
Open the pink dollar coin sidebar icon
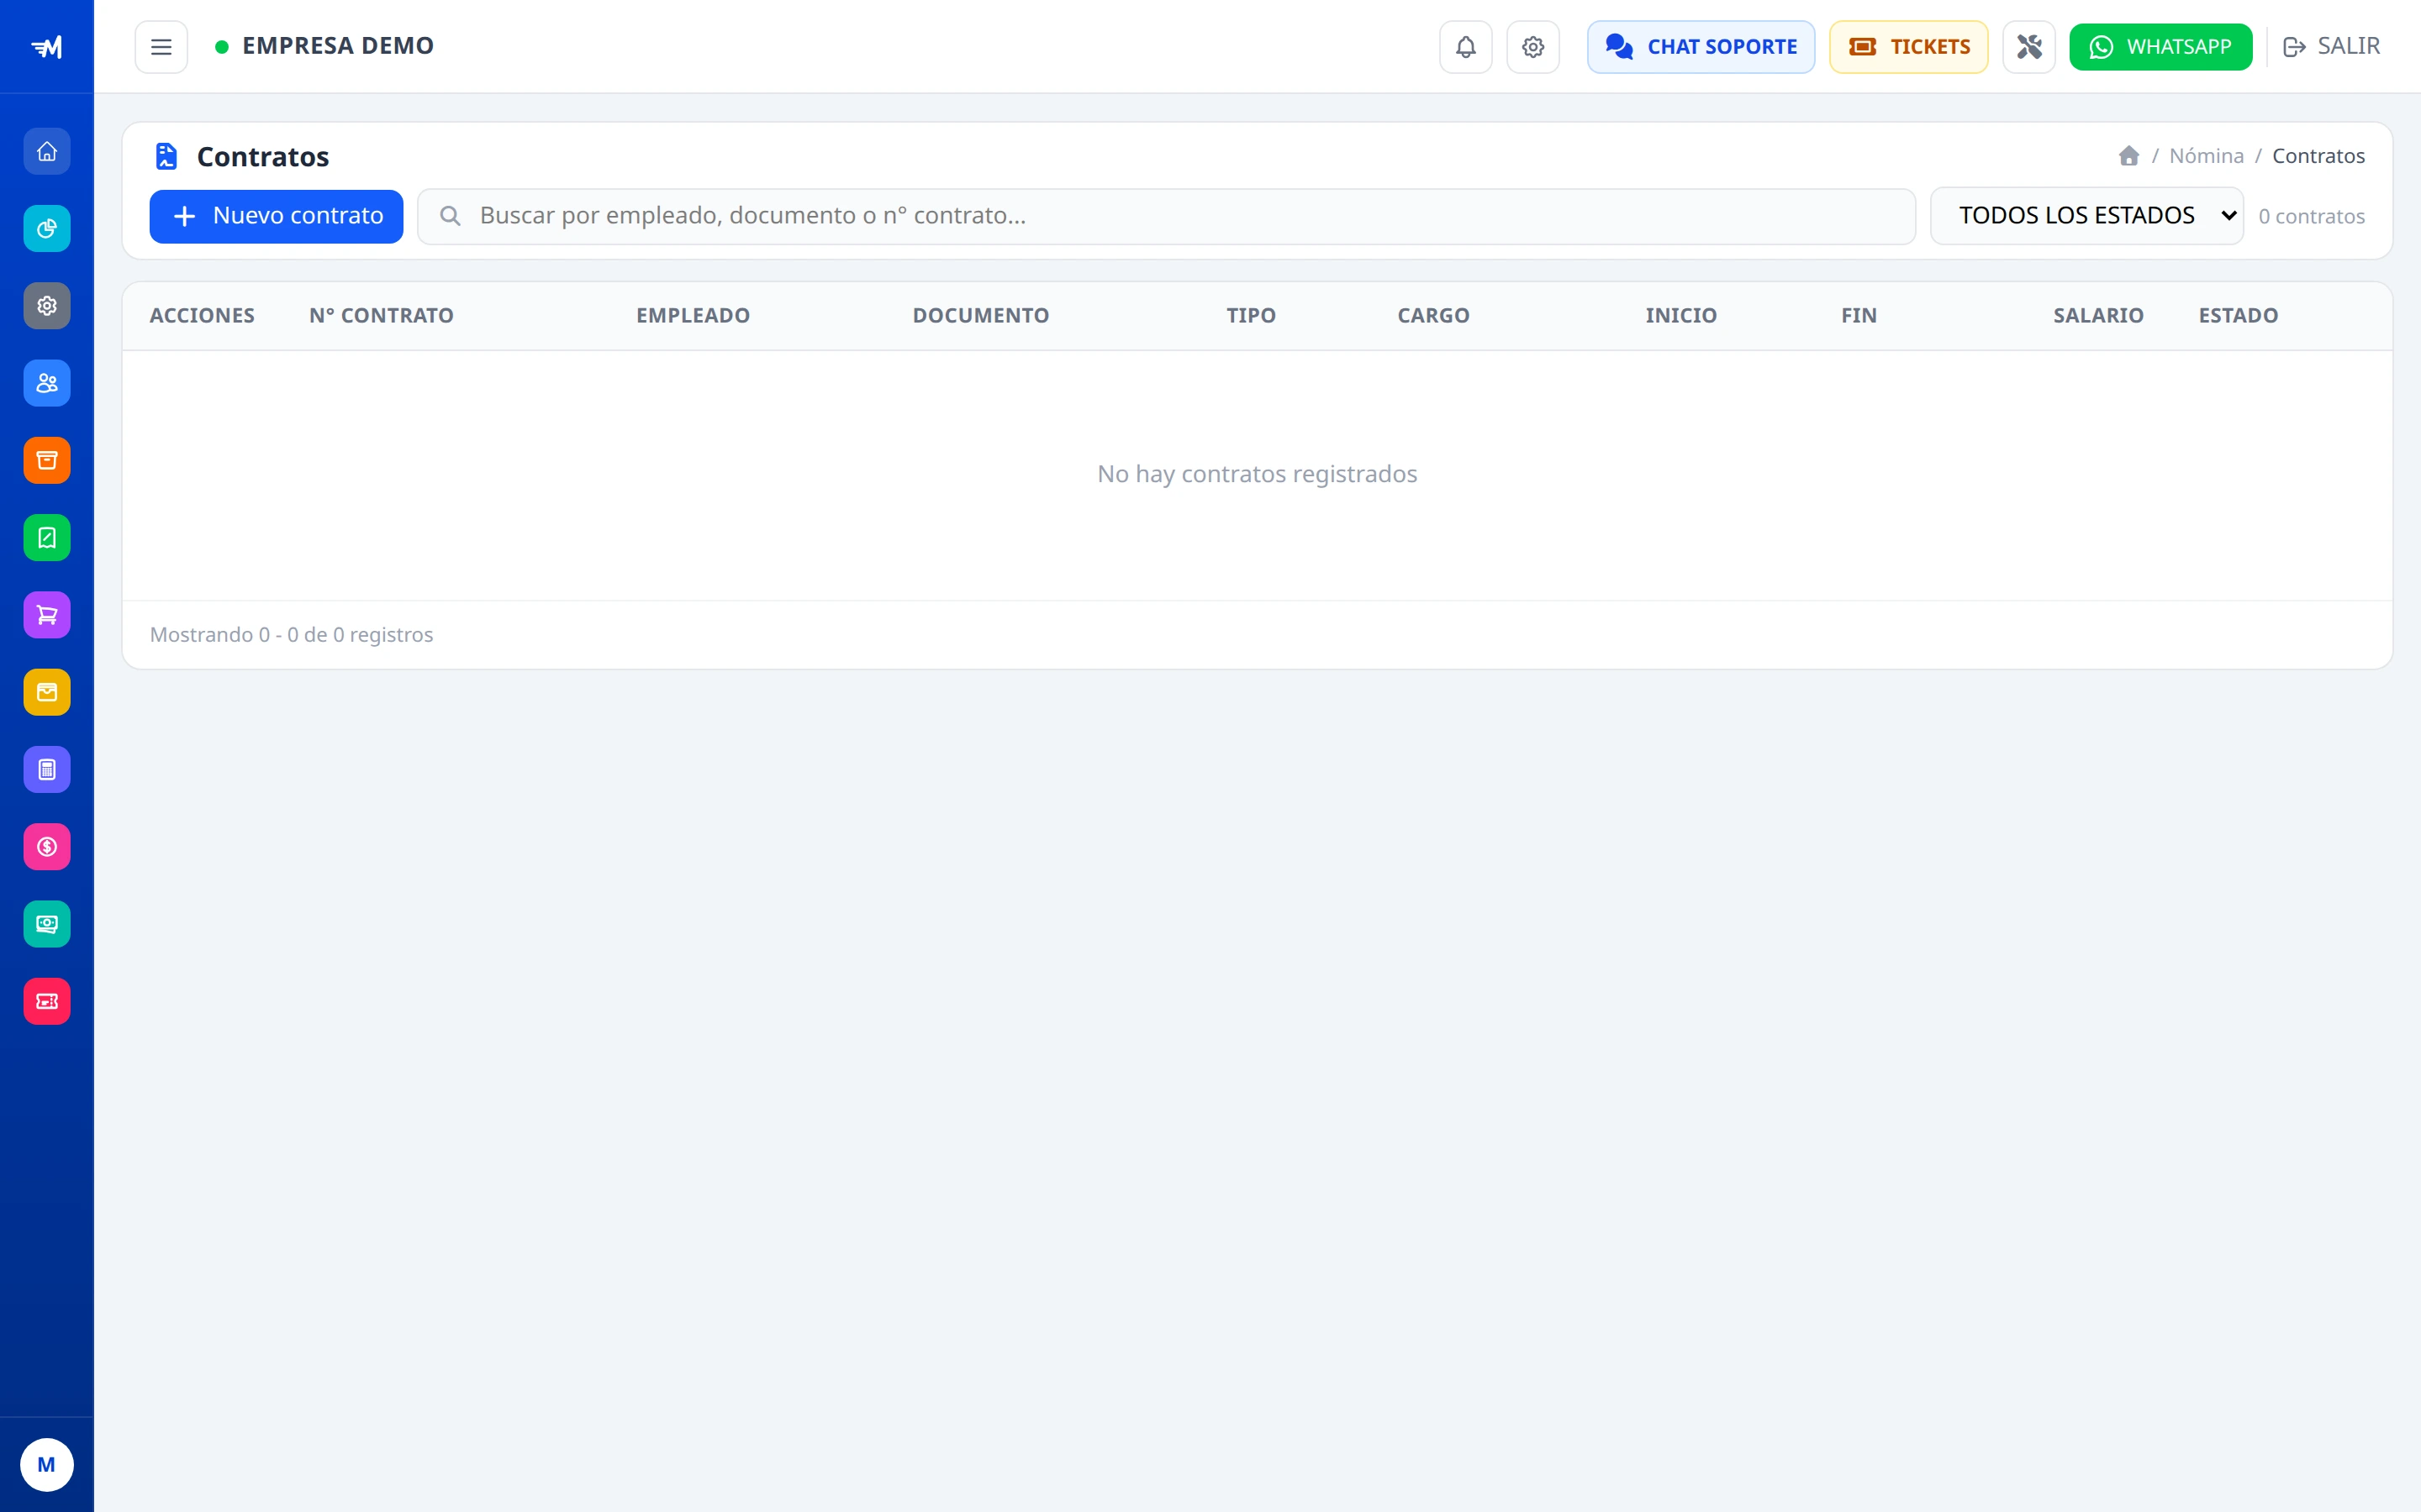coord(47,847)
